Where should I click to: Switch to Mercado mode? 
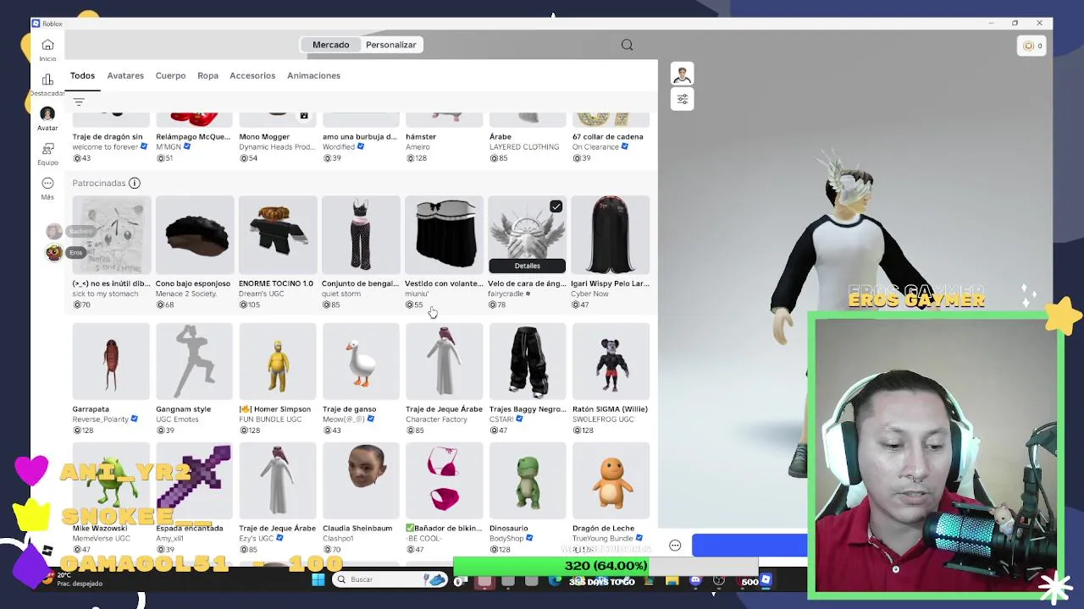[330, 45]
